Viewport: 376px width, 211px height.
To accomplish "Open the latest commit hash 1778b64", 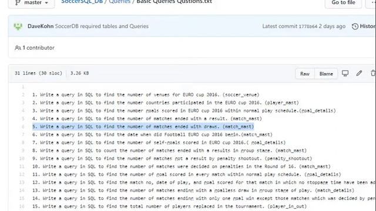I will point(308,26).
